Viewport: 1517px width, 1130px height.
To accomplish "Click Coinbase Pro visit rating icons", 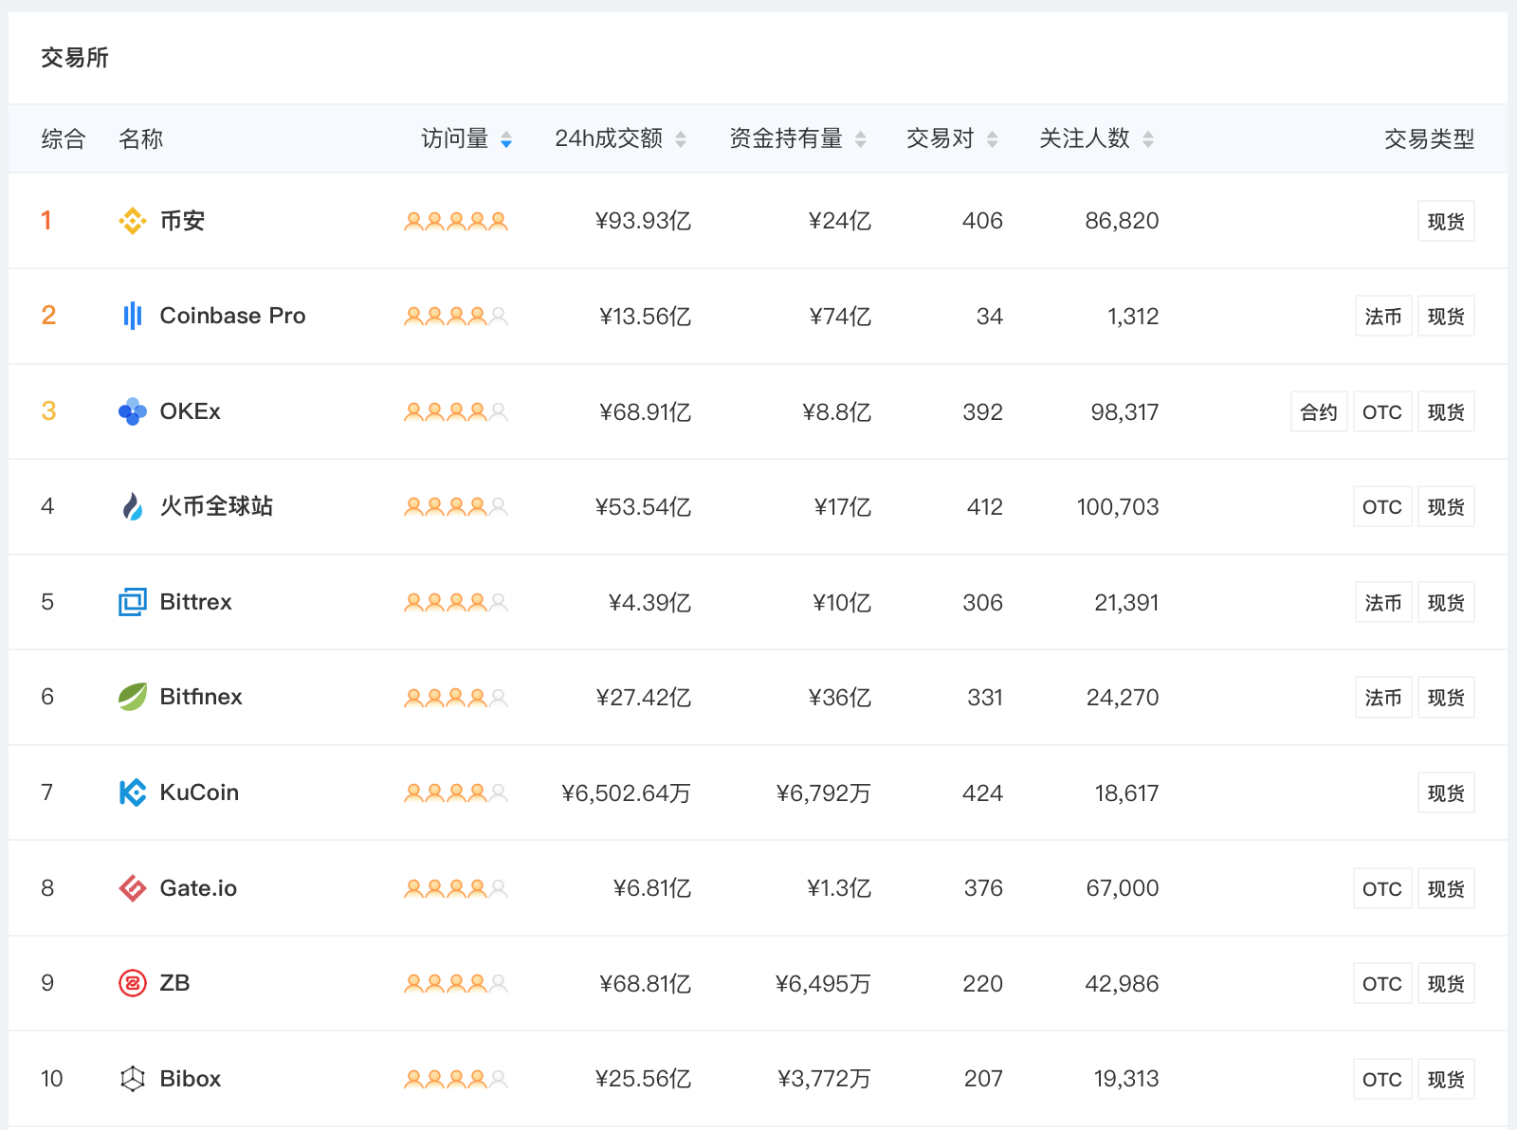I will 456,316.
